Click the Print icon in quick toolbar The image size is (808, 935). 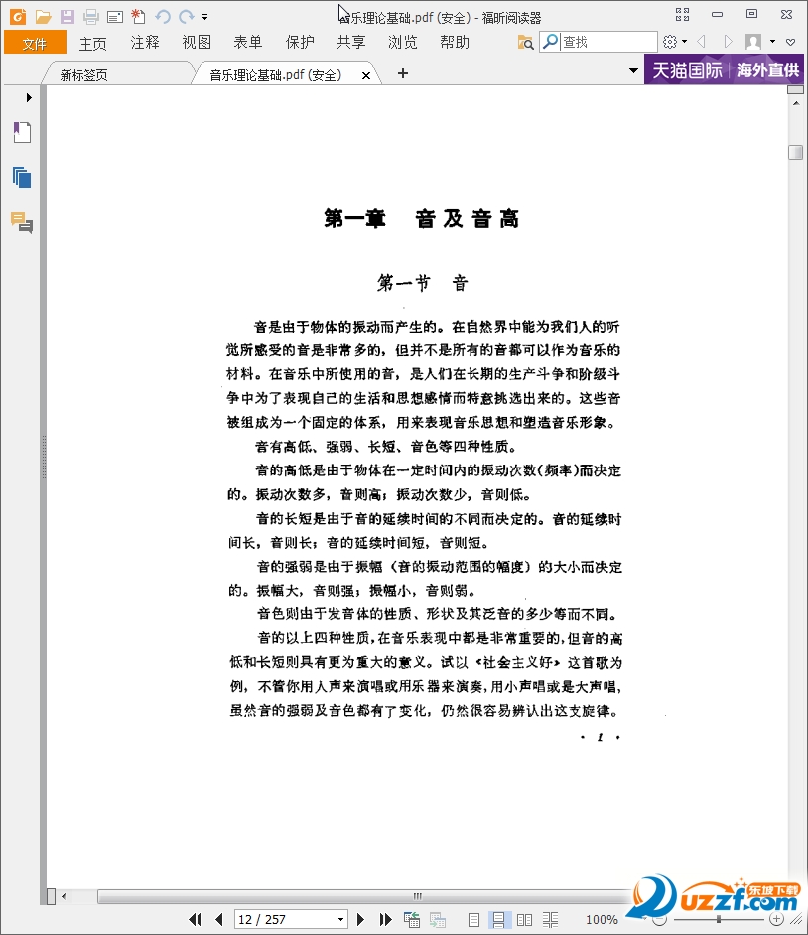point(91,16)
